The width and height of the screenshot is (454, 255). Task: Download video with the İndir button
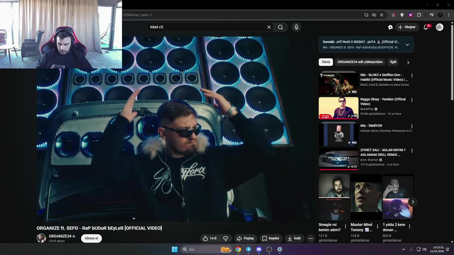point(294,238)
